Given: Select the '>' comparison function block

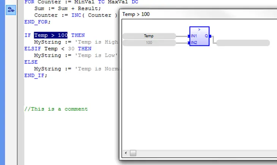Looking at the screenshot, I should 199,36.
